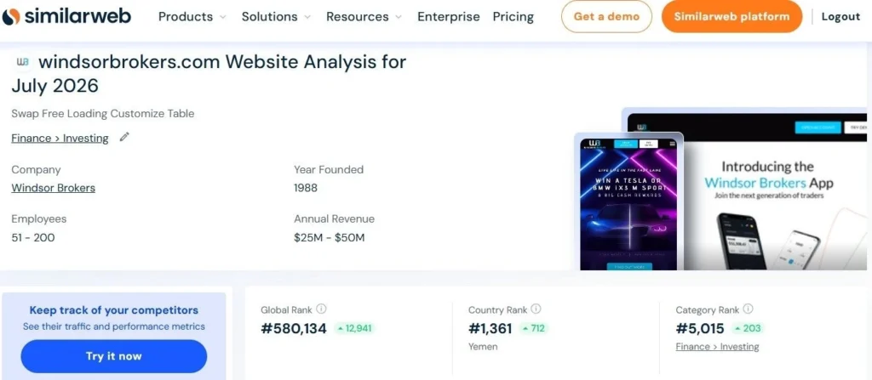This screenshot has height=380, width=872.
Task: Click the Category Rank info icon
Action: (748, 309)
